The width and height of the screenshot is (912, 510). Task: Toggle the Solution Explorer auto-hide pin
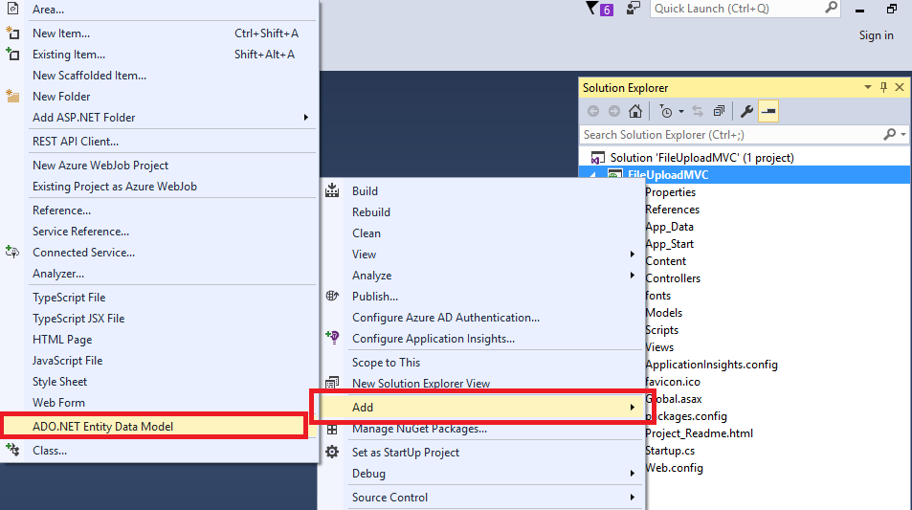pos(883,87)
